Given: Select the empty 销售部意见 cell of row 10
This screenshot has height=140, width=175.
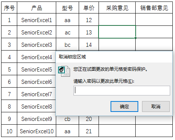Looking at the screenshot, I should click(x=154, y=131).
